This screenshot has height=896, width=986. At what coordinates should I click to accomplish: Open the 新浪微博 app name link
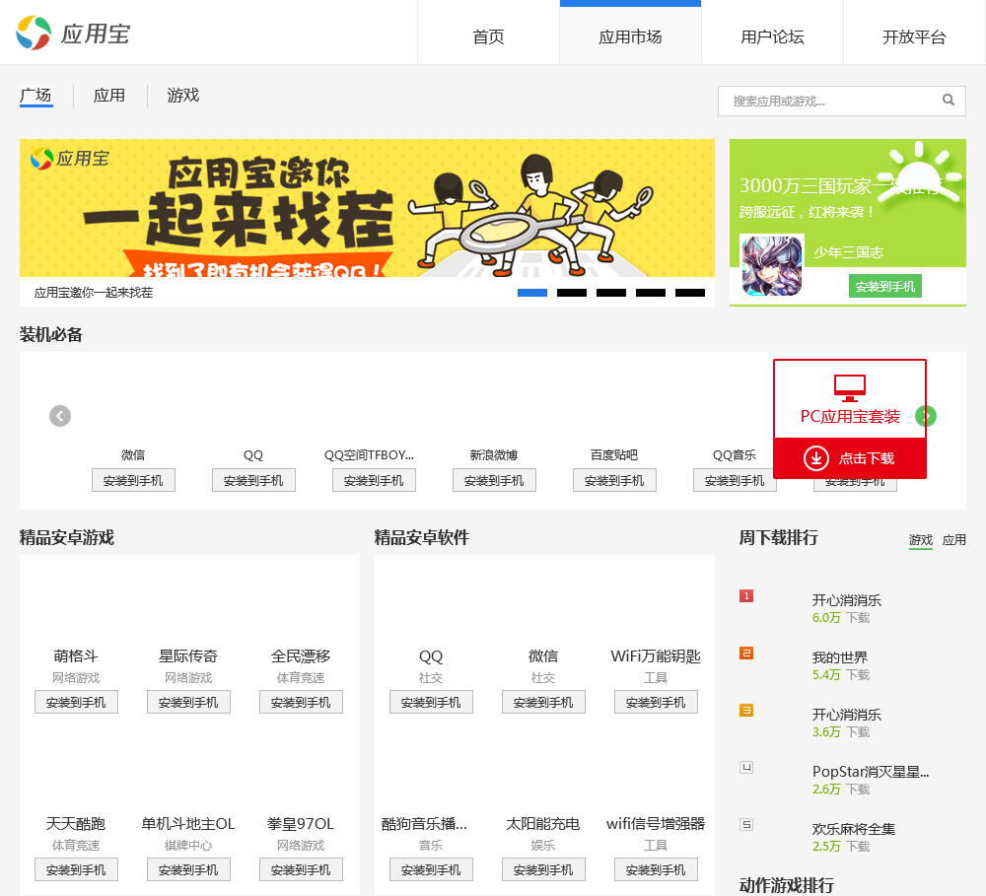(x=494, y=454)
